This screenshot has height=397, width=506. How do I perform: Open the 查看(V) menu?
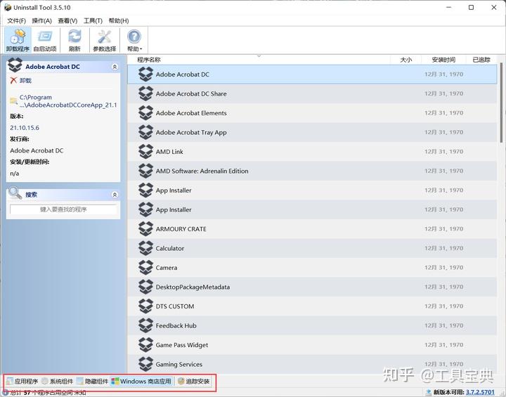tap(67, 20)
